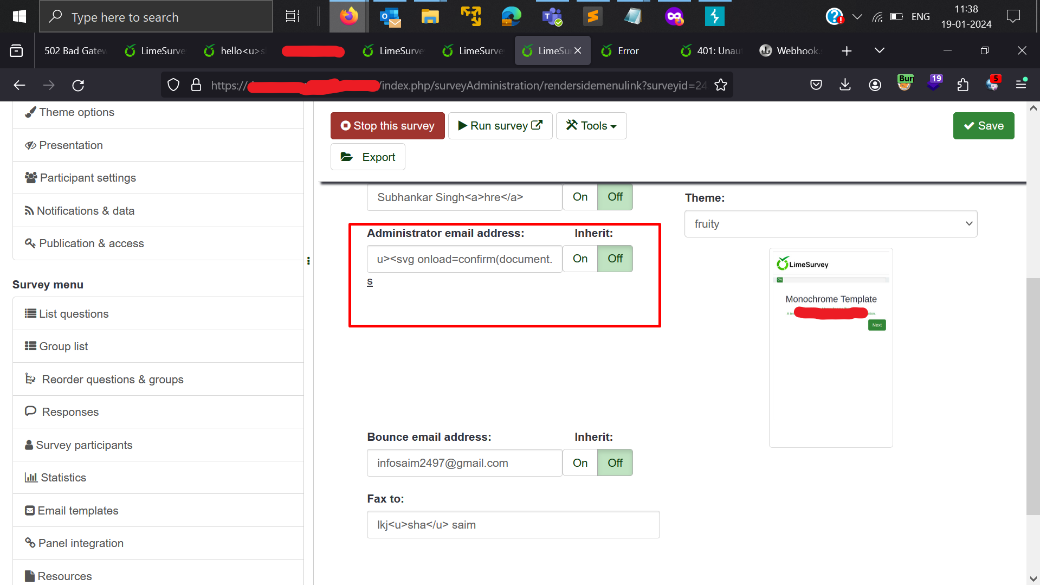Open Windows Start menu

click(x=20, y=17)
